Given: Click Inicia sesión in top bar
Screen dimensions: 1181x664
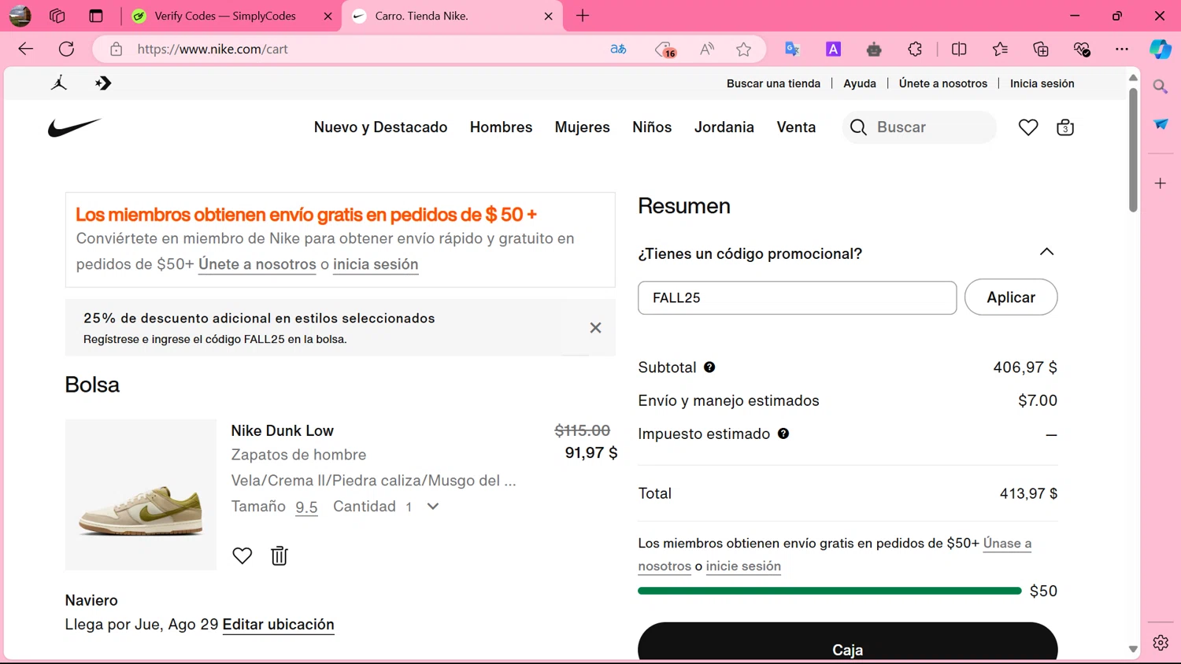Looking at the screenshot, I should click(1042, 83).
